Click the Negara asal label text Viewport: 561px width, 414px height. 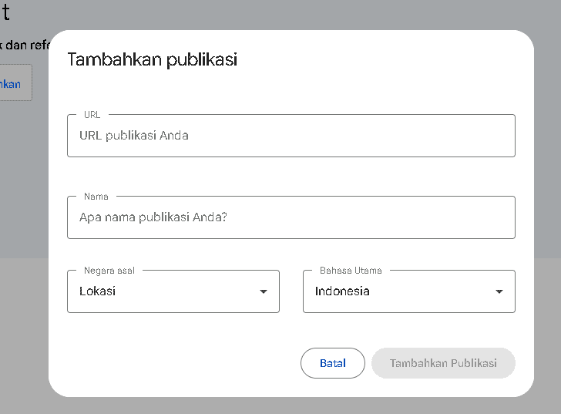(109, 271)
